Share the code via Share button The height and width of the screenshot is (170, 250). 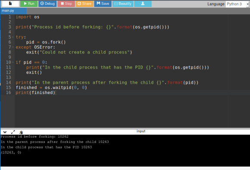pos(84,3)
